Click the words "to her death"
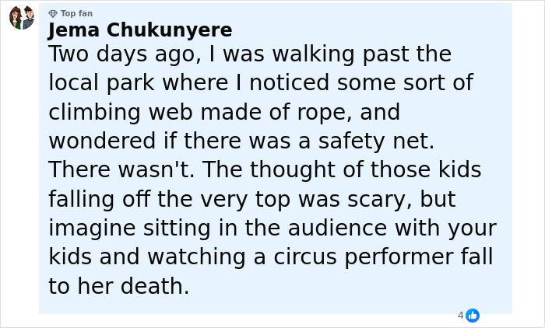 [x=118, y=285]
